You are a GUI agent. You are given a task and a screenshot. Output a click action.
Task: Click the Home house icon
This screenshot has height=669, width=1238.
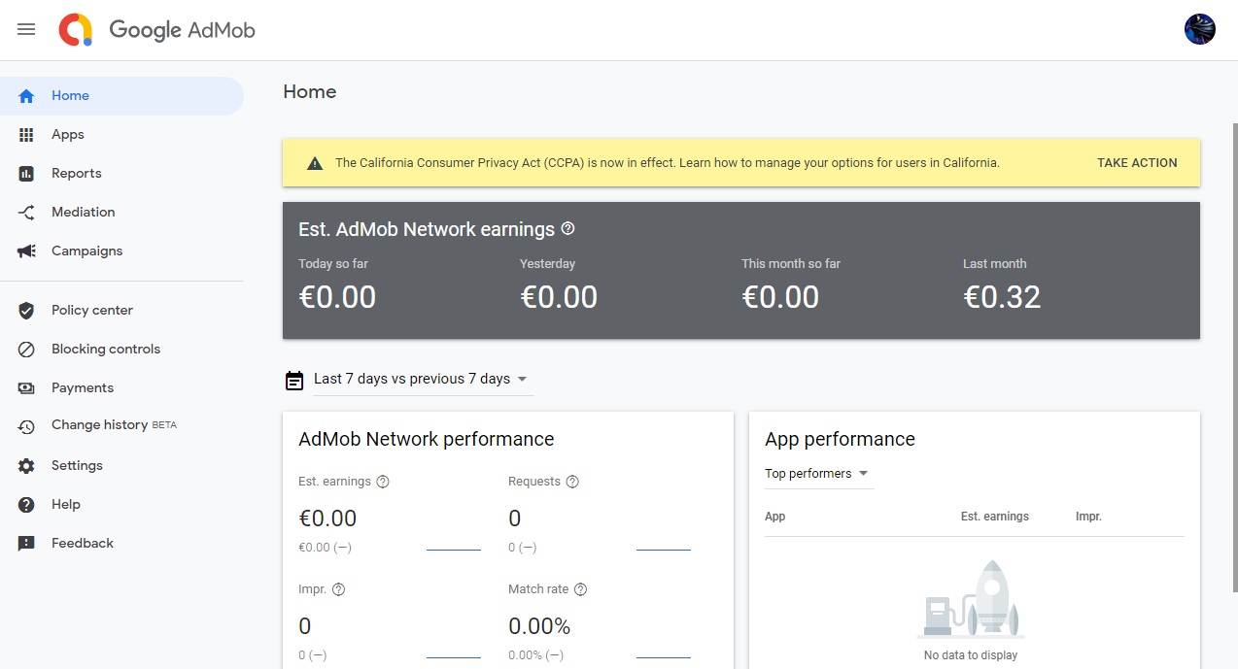pyautogui.click(x=26, y=96)
